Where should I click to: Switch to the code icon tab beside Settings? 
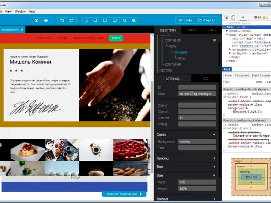pyautogui.click(x=206, y=79)
